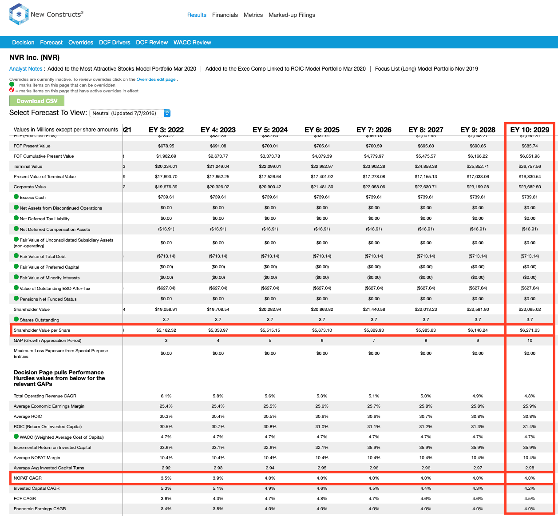Click the Economic Earnings CAGR row label
Viewport: 558px width, 516px height.
pos(40,509)
